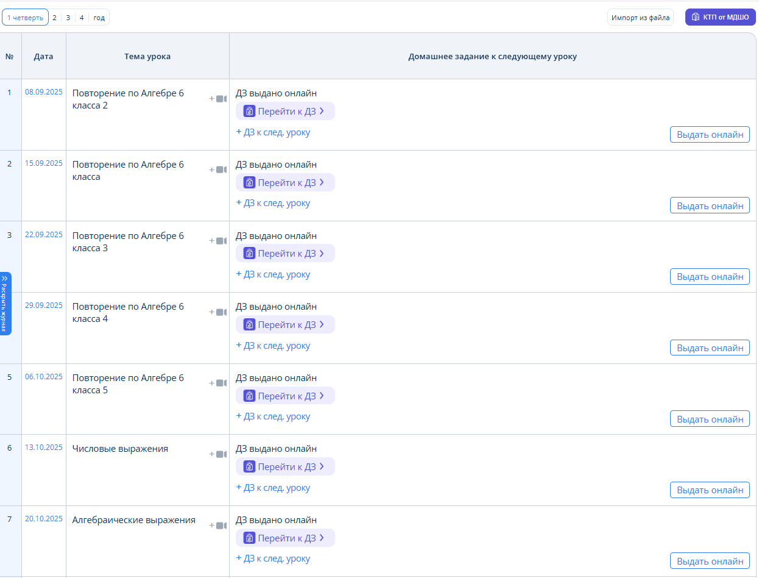Screen dimensions: 759x578
Task: Add video to lesson dated 08.09.2025
Action: (x=218, y=99)
